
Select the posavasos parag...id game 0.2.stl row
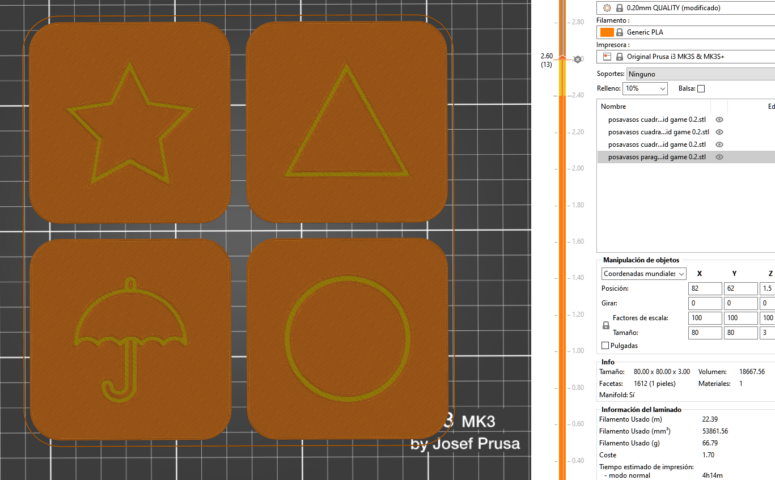click(686, 157)
